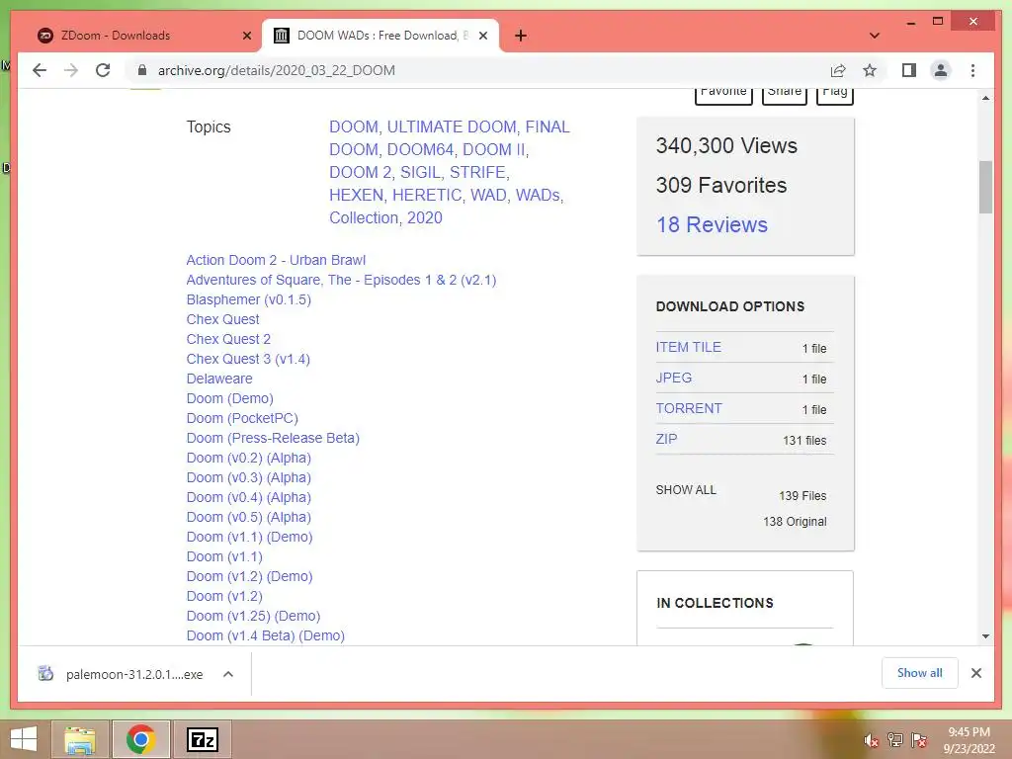Open the DOOM64 topic link

(x=420, y=150)
